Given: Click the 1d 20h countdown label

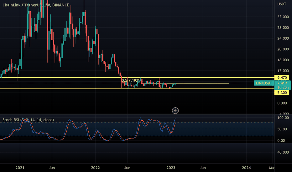Looking at the screenshot, I should 283,87.
